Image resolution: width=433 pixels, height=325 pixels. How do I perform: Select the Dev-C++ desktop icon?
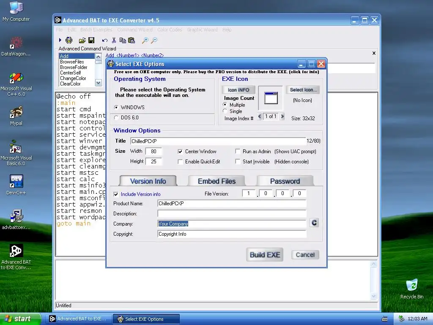click(x=16, y=185)
